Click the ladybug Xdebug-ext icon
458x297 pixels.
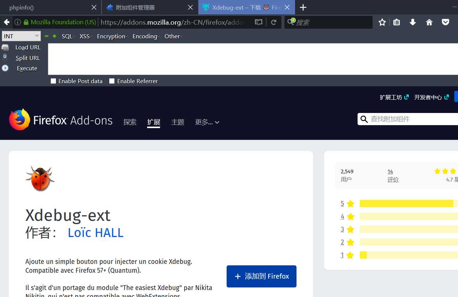pyautogui.click(x=40, y=178)
